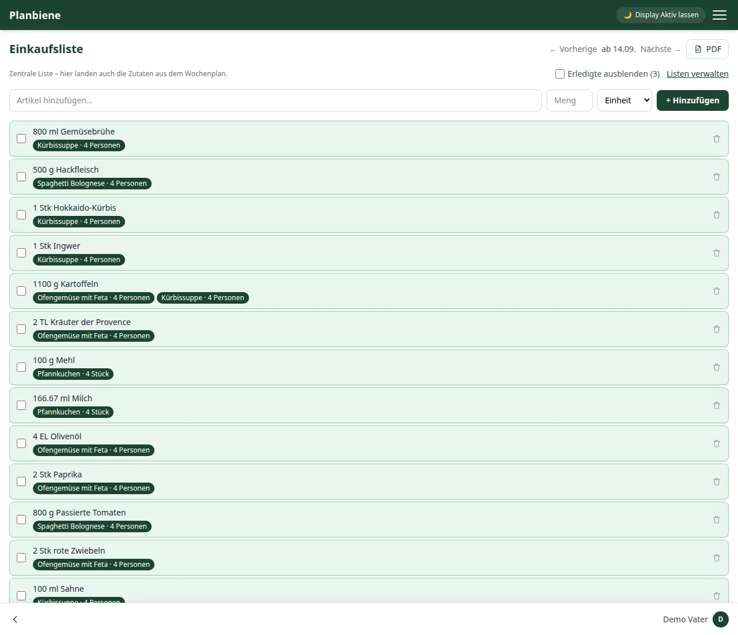The image size is (738, 635).
Task: Delete the Sahne item
Action: coord(717,596)
